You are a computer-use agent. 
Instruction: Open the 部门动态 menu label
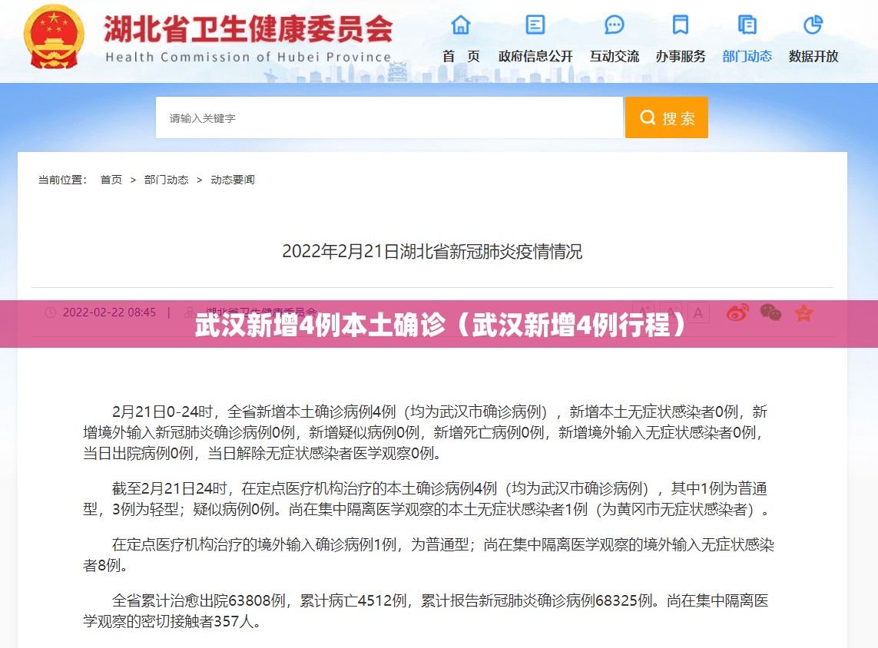pos(747,57)
